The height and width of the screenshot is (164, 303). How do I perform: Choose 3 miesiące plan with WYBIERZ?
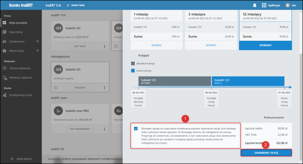click(x=211, y=45)
